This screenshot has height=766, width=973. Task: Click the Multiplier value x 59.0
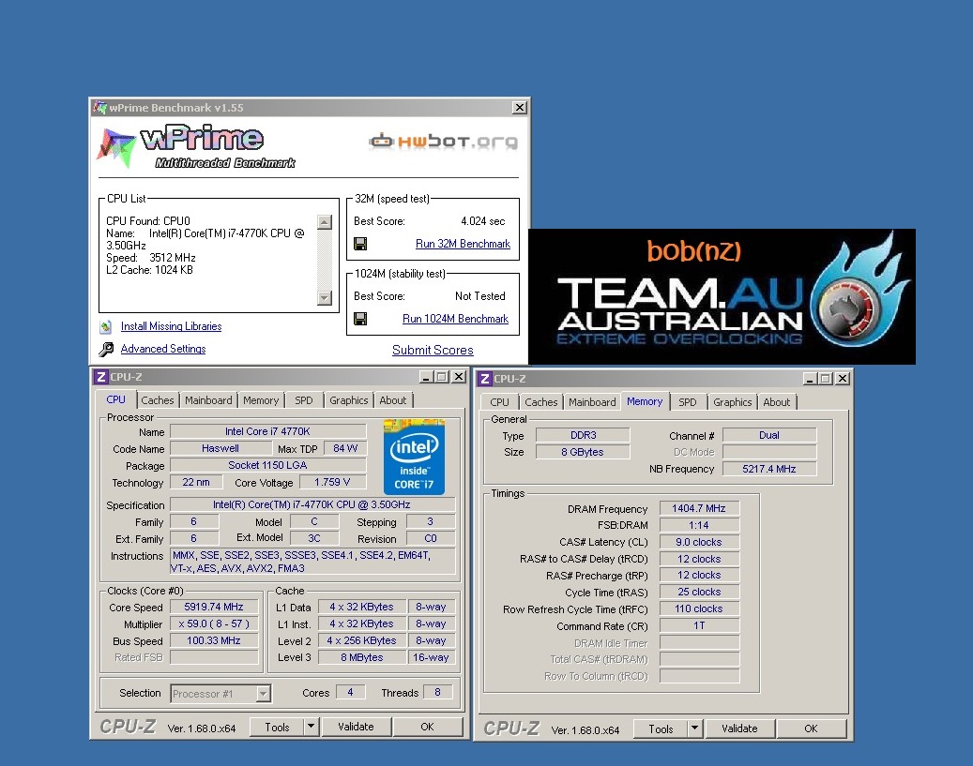(214, 624)
